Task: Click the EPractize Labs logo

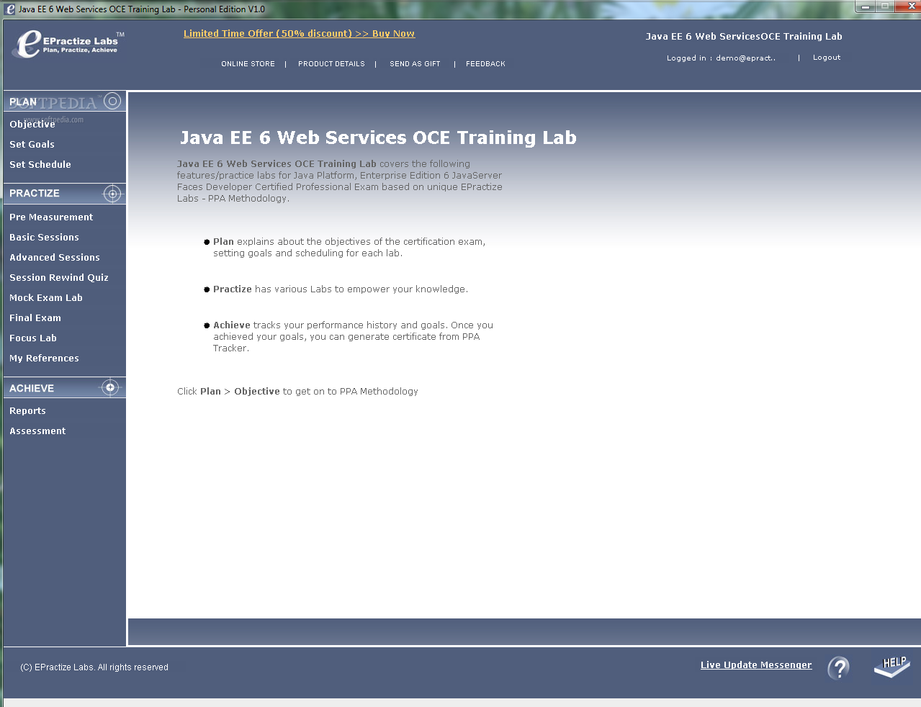Action: (68, 45)
